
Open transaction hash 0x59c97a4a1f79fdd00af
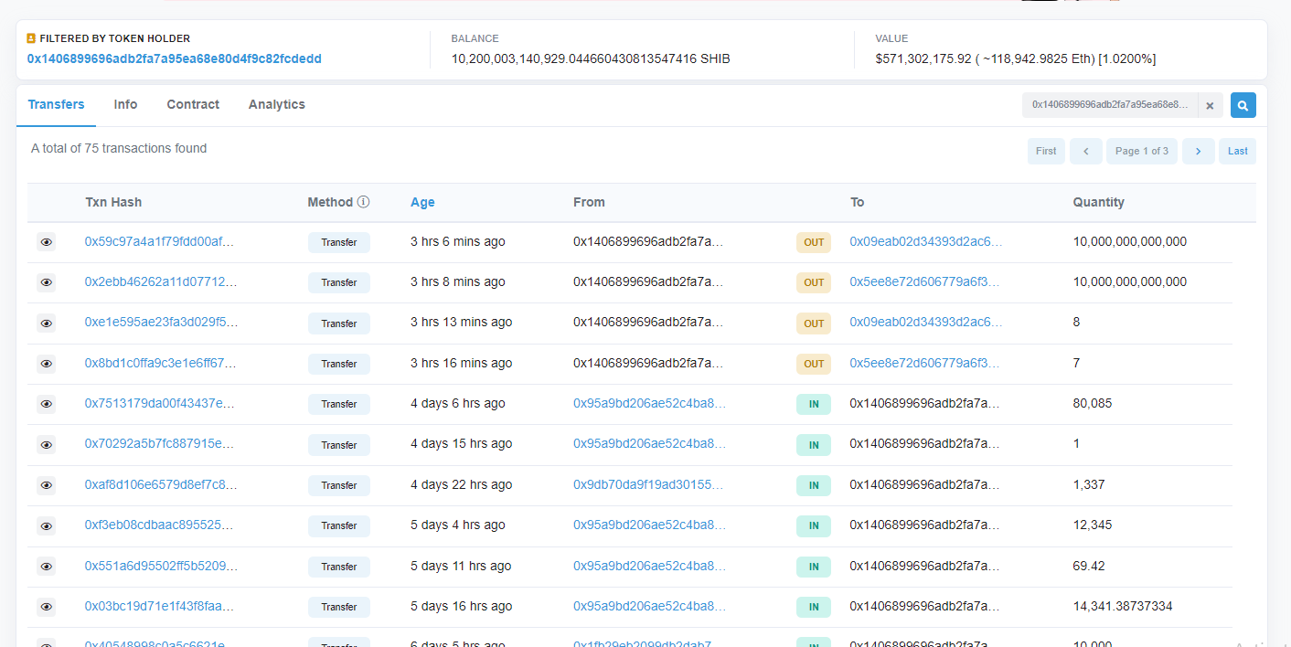(x=160, y=242)
